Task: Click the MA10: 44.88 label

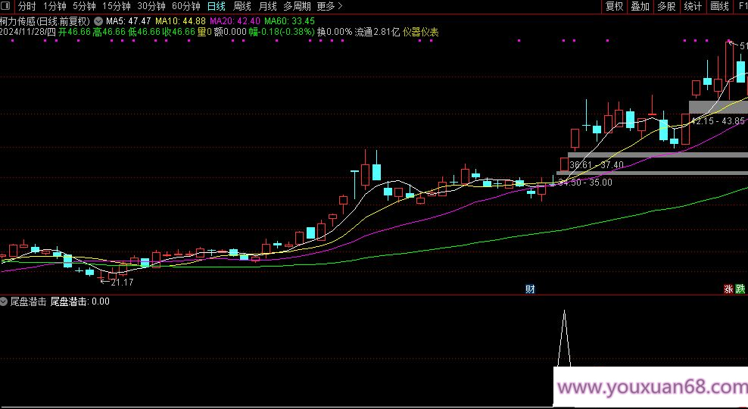Action: click(180, 21)
